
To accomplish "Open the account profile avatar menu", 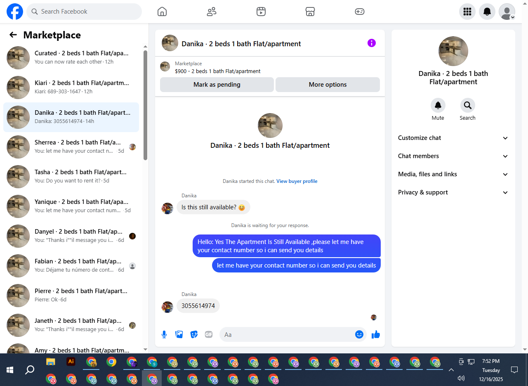I will tap(507, 12).
